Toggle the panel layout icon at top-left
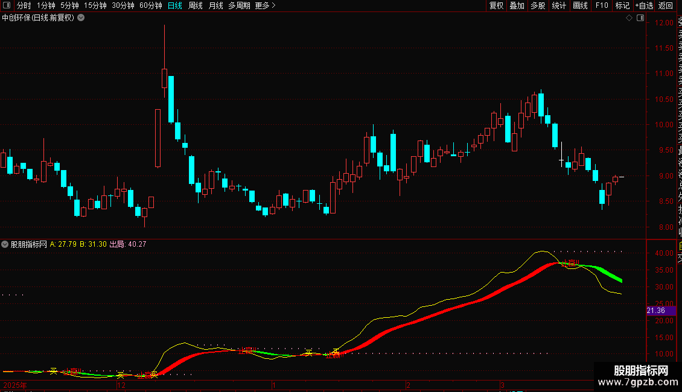This screenshot has height=392, width=682. pyautogui.click(x=7, y=5)
